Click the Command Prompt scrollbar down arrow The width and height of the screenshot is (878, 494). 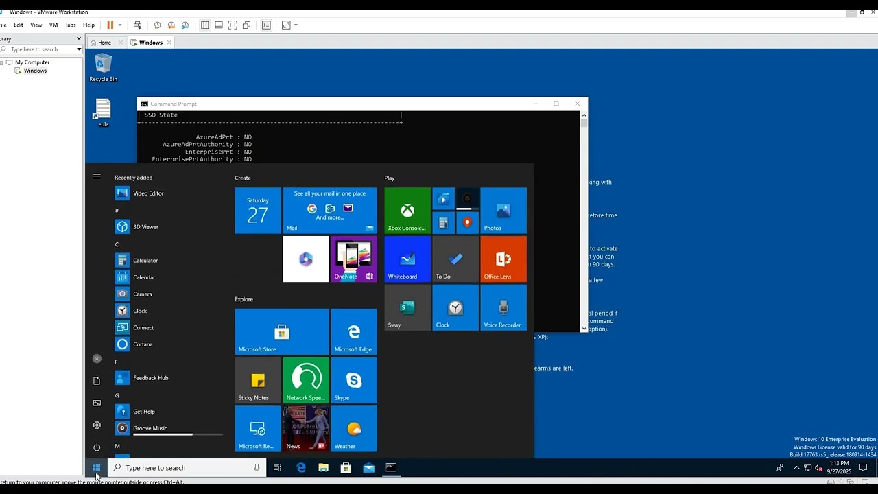pyautogui.click(x=584, y=329)
